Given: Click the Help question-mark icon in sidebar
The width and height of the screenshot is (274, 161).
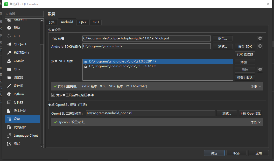Looking at the screenshot, I should pyautogui.click(x=9, y=28).
